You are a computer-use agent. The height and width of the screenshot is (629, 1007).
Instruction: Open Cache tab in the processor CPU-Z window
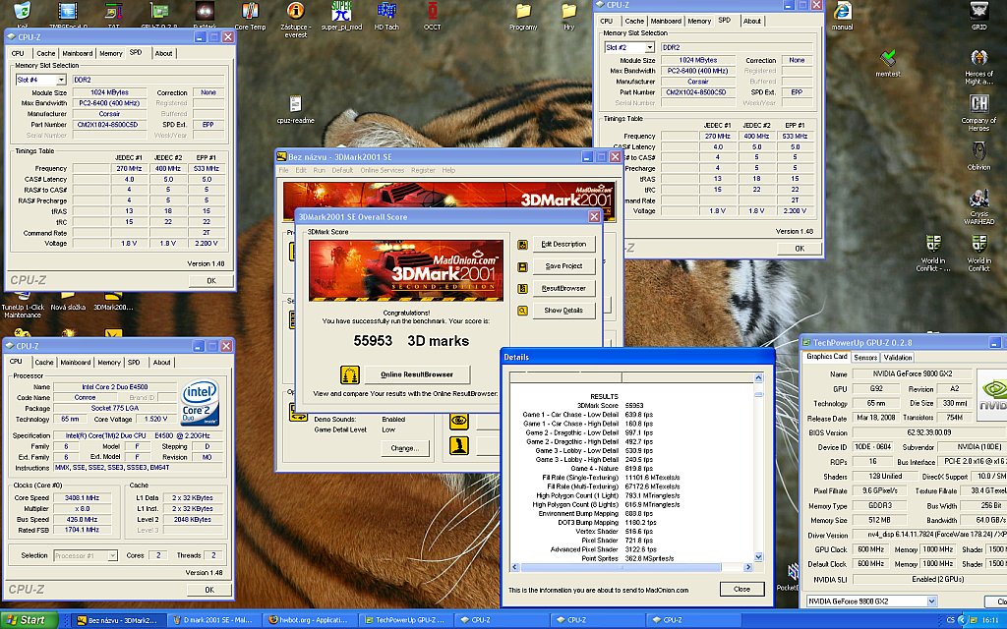click(43, 362)
